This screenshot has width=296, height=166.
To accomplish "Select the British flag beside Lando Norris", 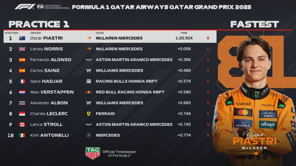I will point(22,49).
